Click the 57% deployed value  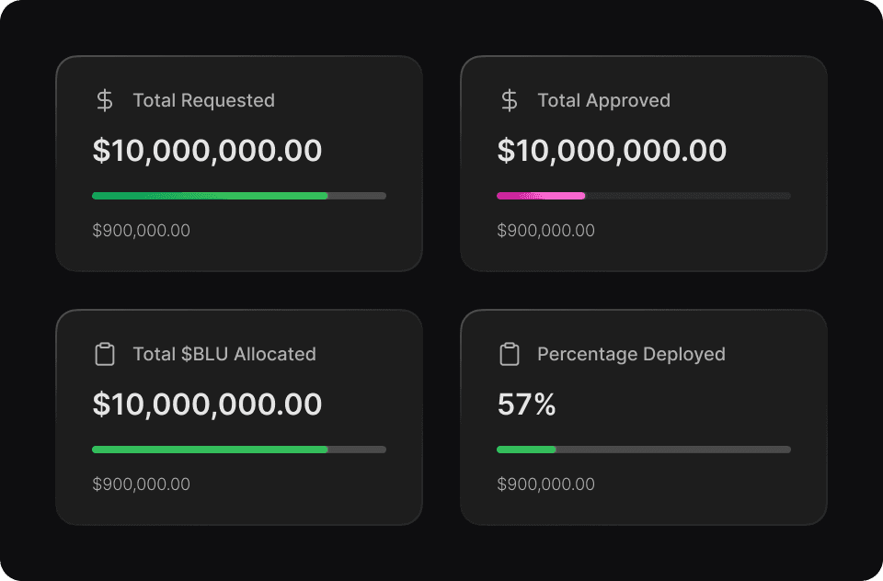[x=526, y=404]
